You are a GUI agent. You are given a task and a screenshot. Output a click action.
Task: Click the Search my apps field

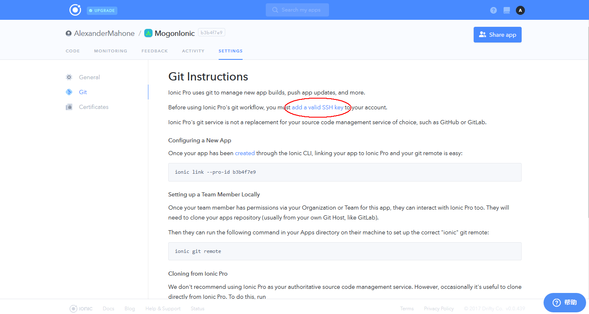click(x=297, y=10)
